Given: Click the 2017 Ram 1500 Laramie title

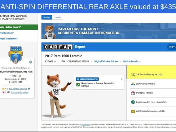Looking at the screenshot, I should point(63,56).
